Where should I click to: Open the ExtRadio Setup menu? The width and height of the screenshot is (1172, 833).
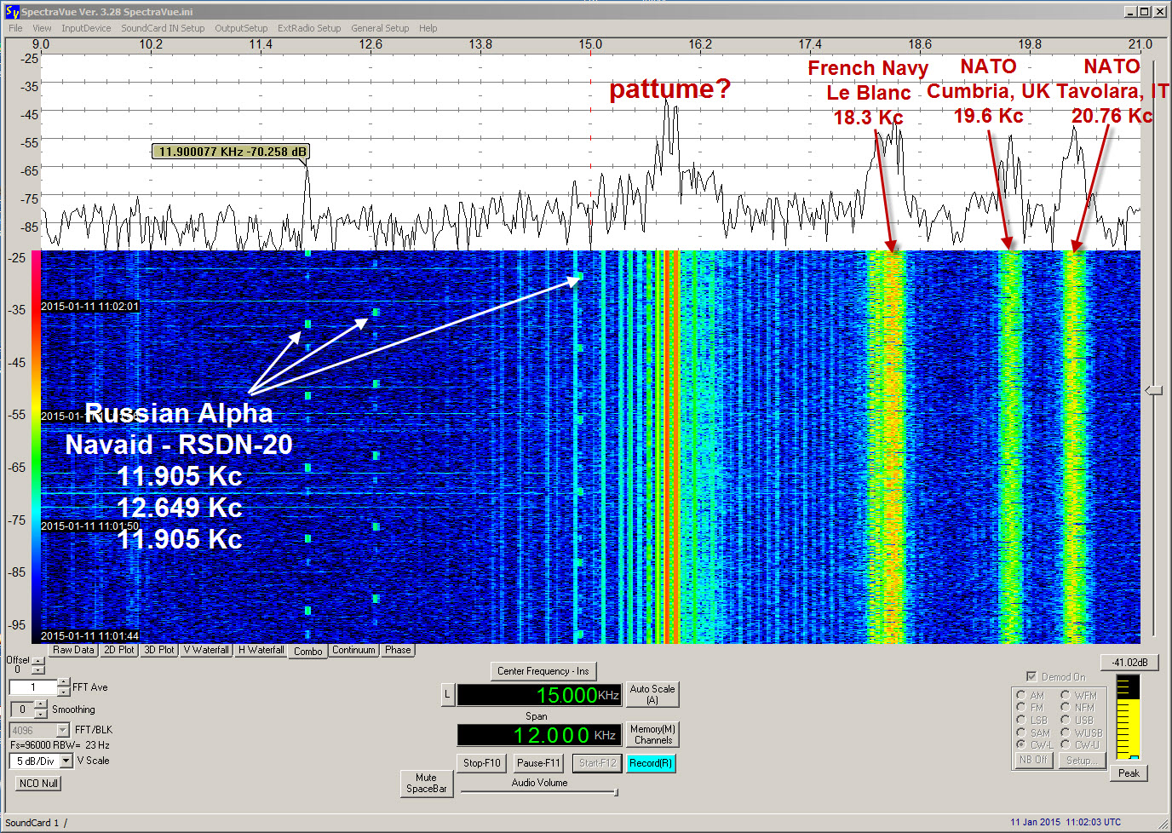[309, 28]
